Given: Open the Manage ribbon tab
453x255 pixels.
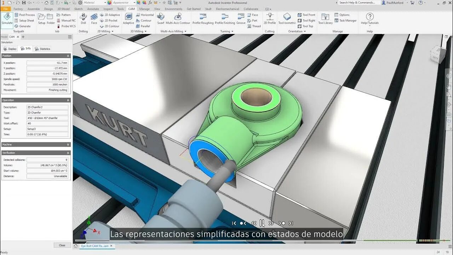Looking at the screenshot, I should point(144,9).
